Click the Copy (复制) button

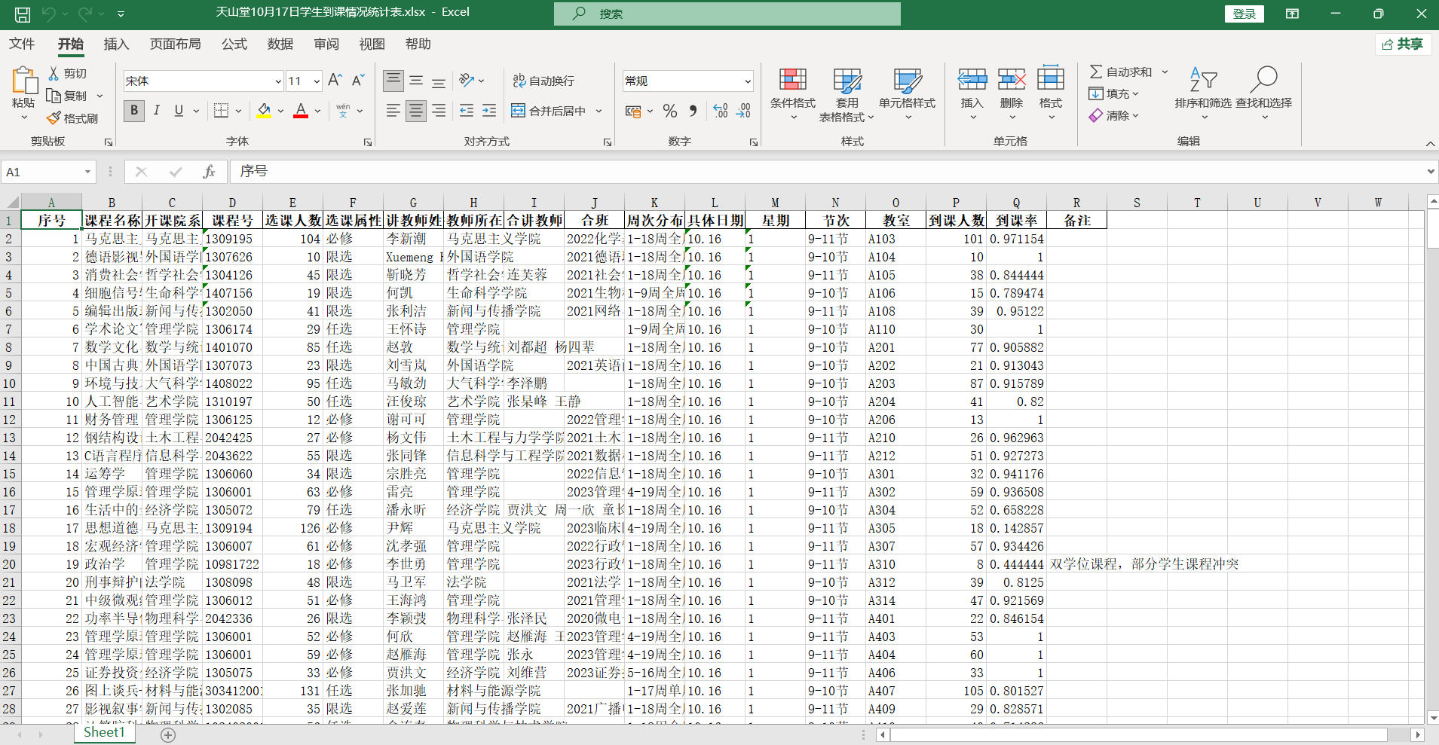tap(68, 96)
